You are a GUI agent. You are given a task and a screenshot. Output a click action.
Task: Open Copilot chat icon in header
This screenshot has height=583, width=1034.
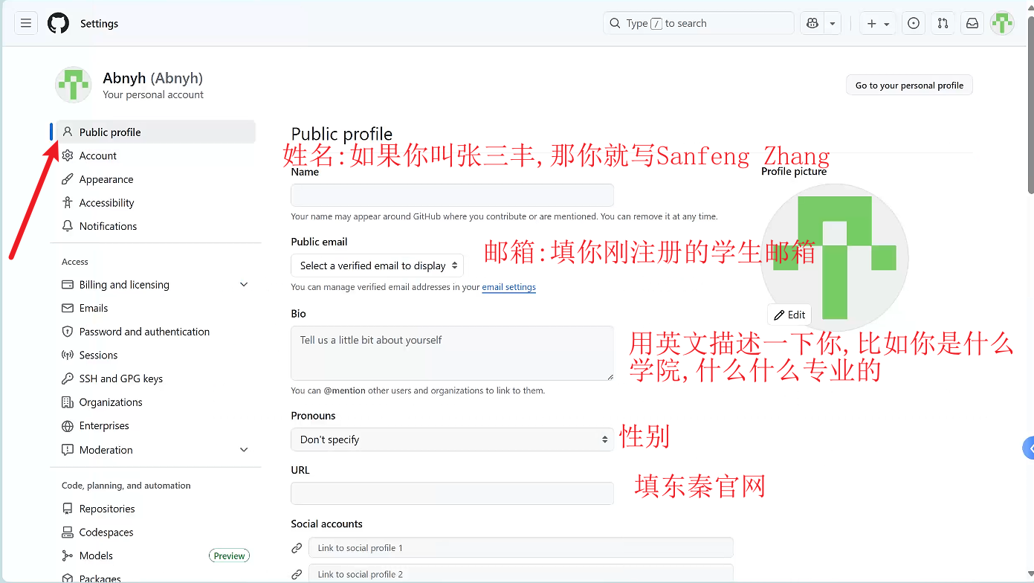[x=812, y=24]
